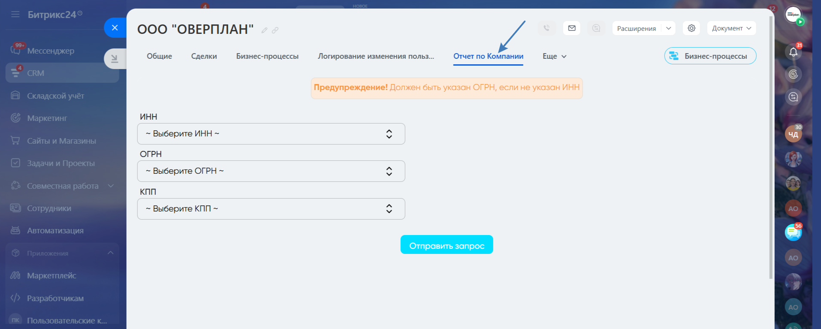Click the pencil edit icon beside company name
The height and width of the screenshot is (329, 821).
click(264, 30)
